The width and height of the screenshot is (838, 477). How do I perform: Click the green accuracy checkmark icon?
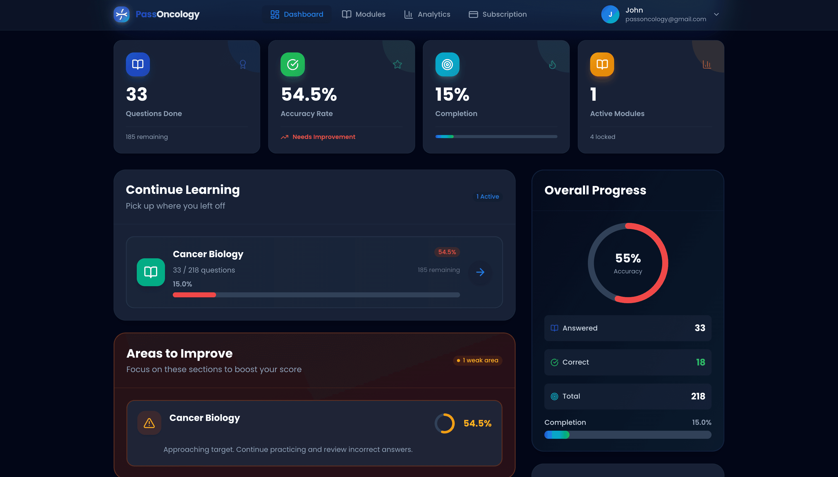[x=293, y=64]
